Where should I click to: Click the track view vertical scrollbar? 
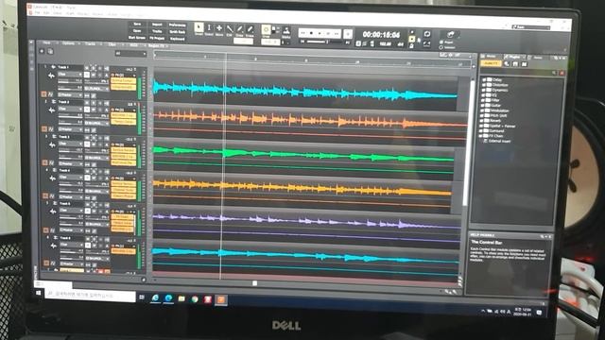point(468,143)
